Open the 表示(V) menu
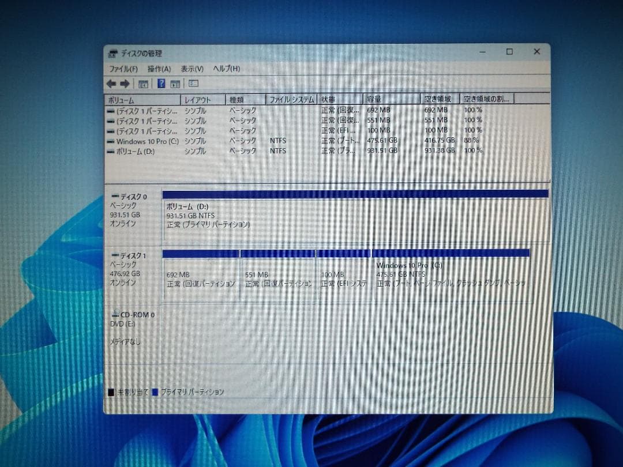The height and width of the screenshot is (467, 623). [193, 69]
